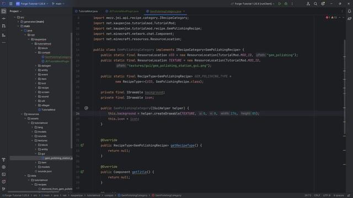The width and height of the screenshot is (353, 198).
Task: Open the Git tool window icon
Action: click(4, 189)
